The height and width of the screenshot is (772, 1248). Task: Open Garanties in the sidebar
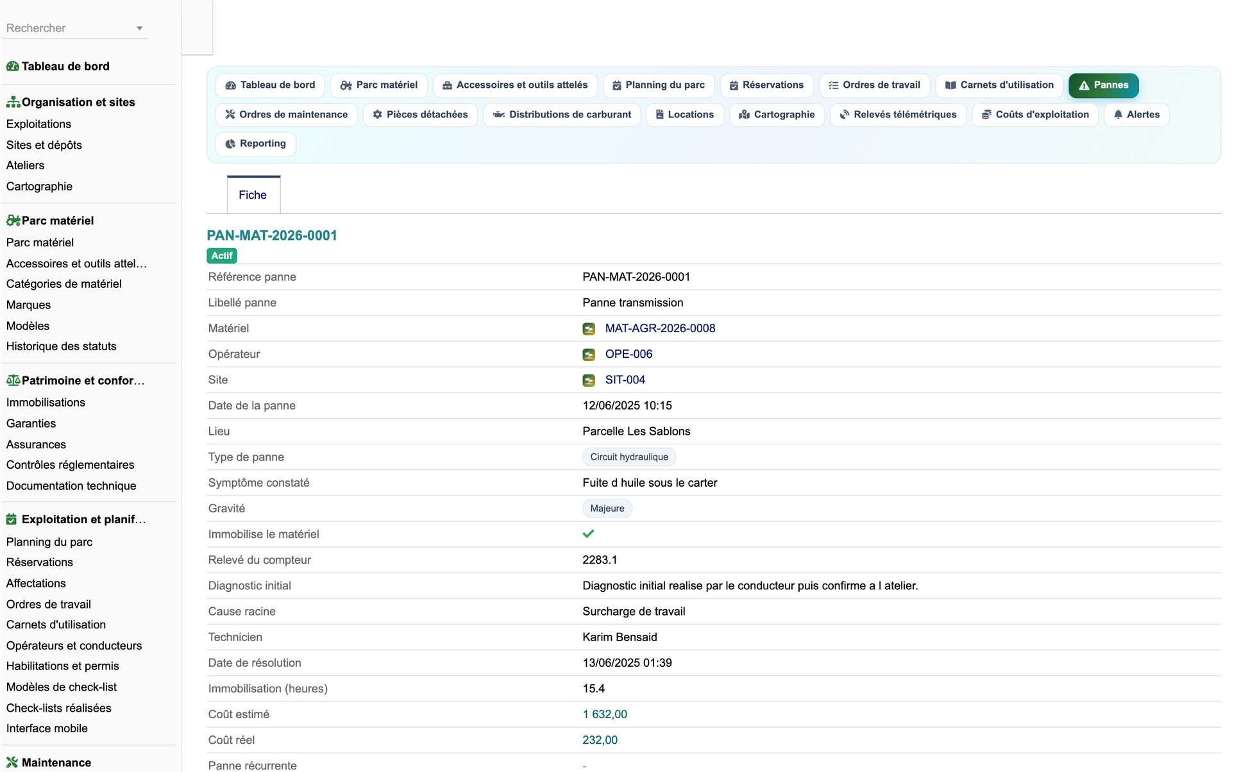click(31, 423)
